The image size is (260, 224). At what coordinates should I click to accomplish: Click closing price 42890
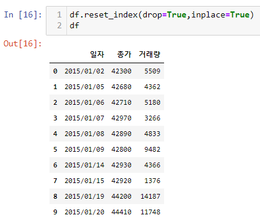pyautogui.click(x=121, y=134)
